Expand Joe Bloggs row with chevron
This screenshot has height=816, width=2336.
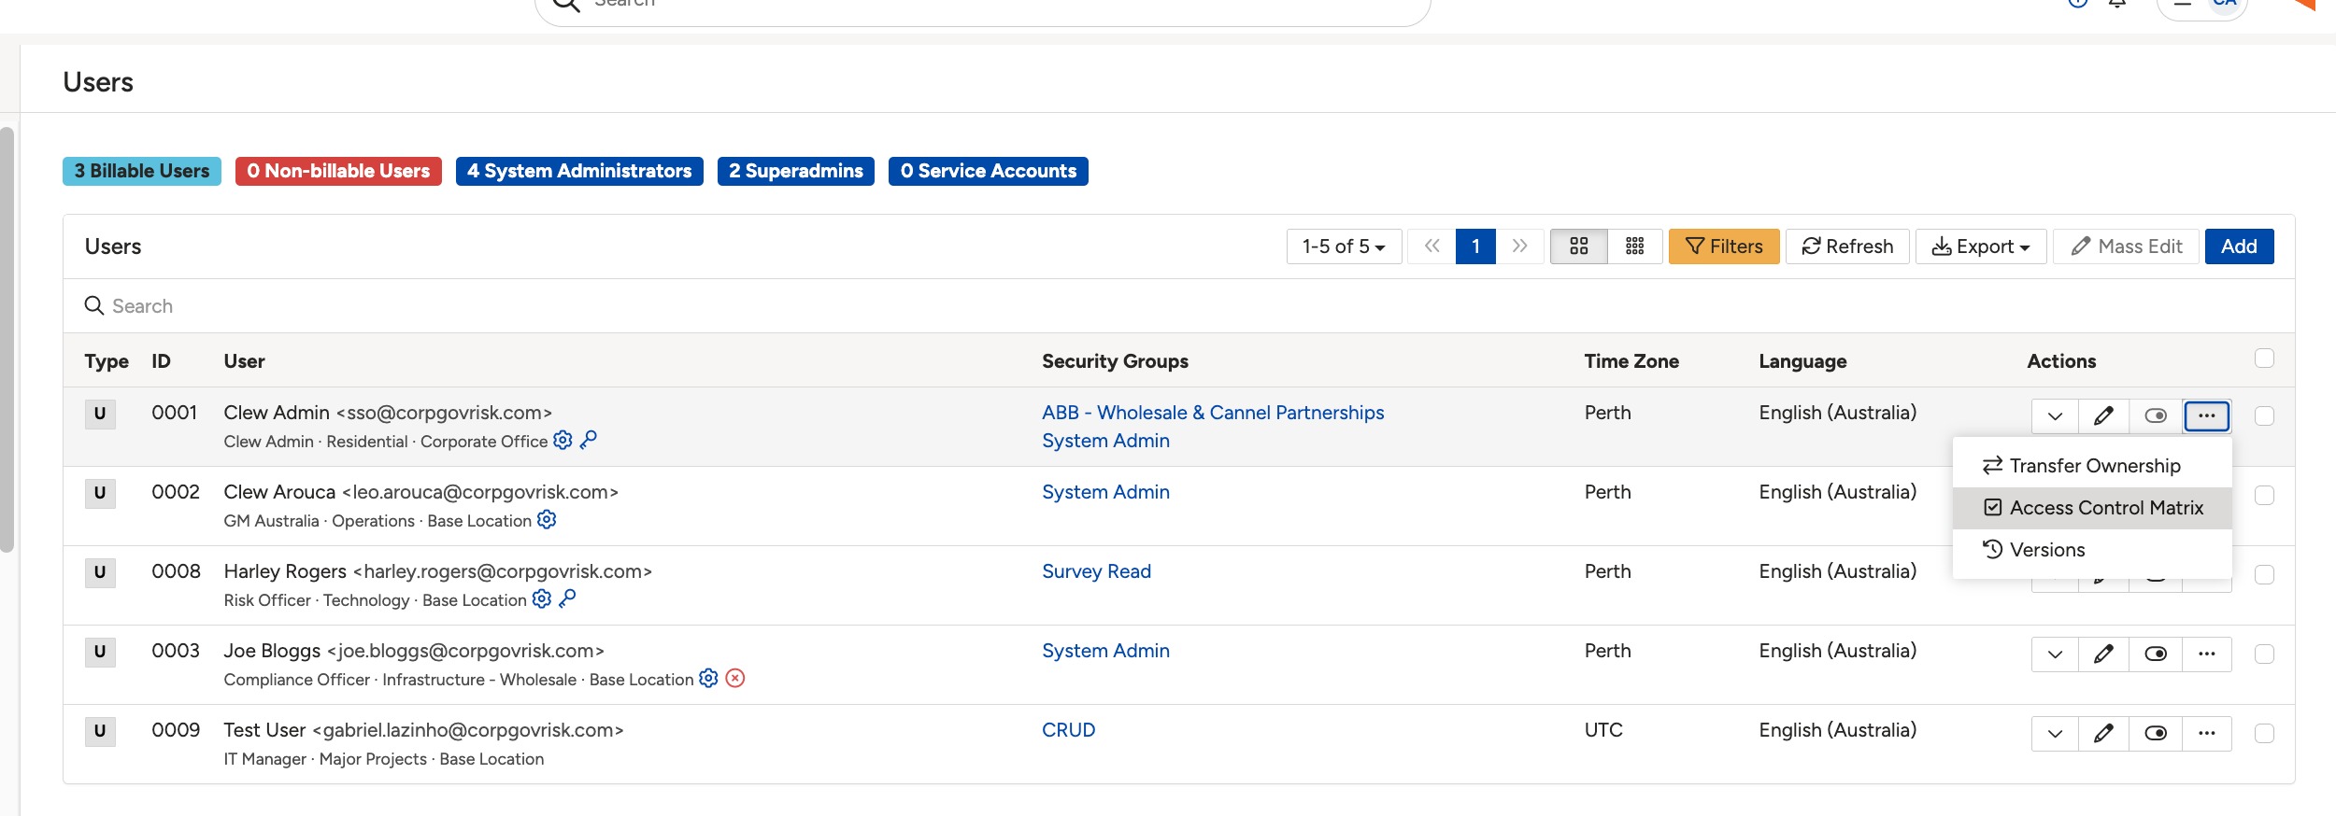point(2055,654)
